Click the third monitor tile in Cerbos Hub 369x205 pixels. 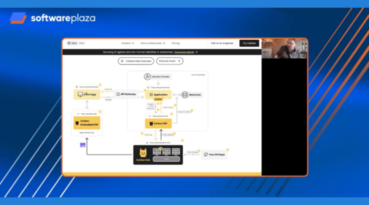[x=176, y=151]
